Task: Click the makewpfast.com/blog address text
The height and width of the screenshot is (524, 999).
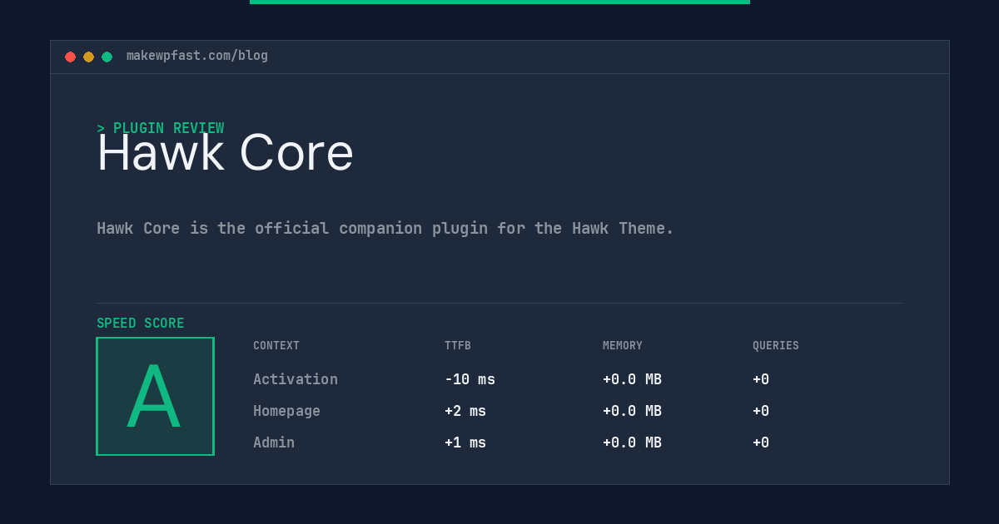Action: tap(197, 56)
